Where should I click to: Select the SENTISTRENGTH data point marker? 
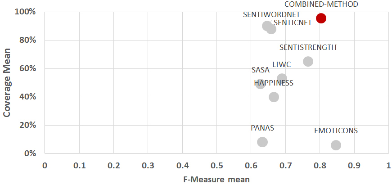coord(308,61)
